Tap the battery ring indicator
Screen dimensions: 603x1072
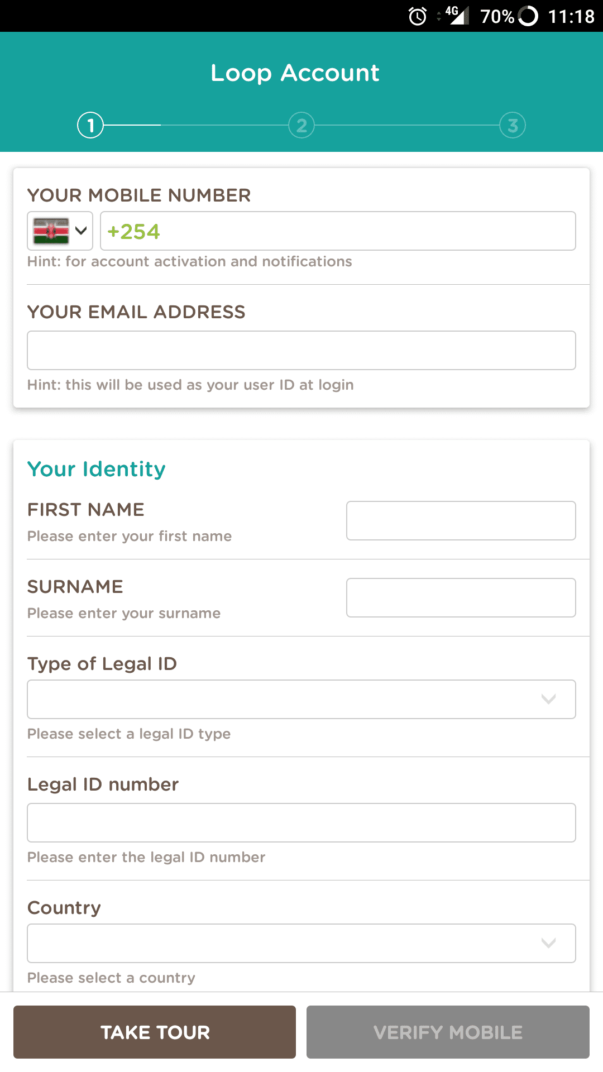[x=528, y=16]
